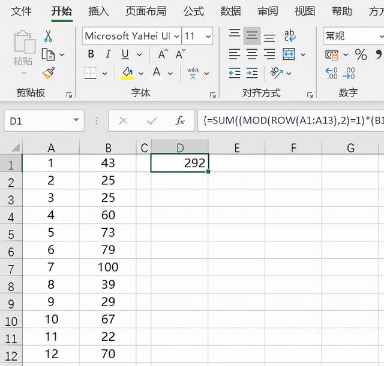Click the Select All corner triangle
The height and width of the screenshot is (366, 384).
(x=15, y=147)
